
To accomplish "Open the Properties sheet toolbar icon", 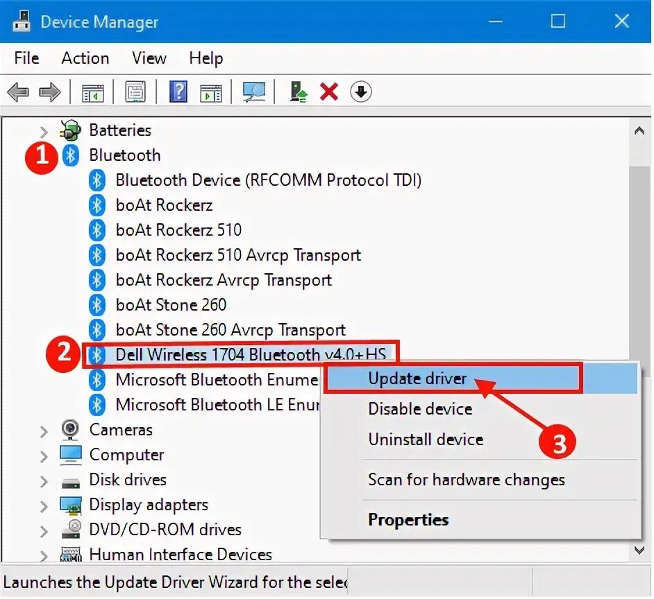I will point(135,92).
